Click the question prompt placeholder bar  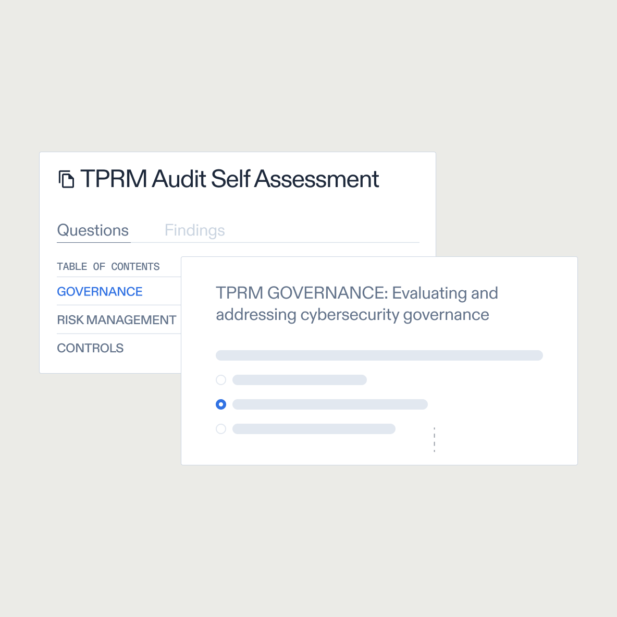pos(379,355)
